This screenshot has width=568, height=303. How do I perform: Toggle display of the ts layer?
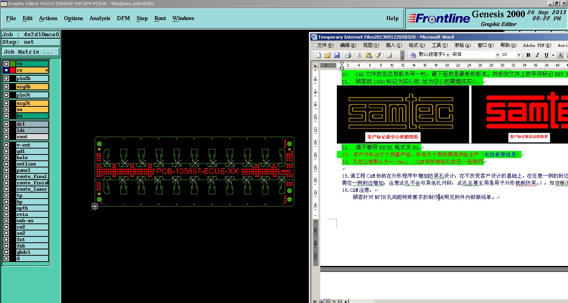6,64
